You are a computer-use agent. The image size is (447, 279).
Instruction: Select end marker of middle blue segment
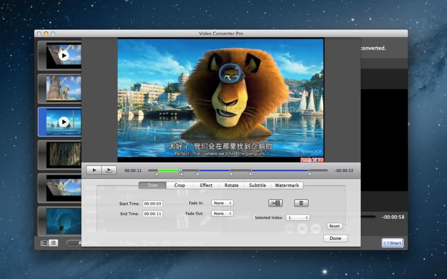point(231,173)
